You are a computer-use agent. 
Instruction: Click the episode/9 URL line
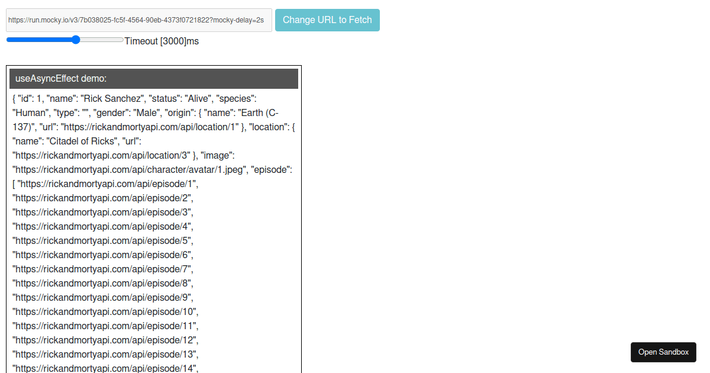point(103,297)
